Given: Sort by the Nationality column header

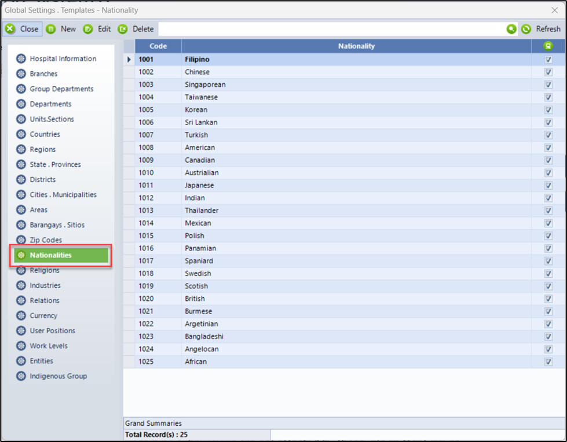Looking at the screenshot, I should coord(356,46).
